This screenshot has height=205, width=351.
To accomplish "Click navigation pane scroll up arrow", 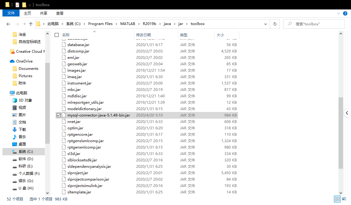I will pos(47,34).
